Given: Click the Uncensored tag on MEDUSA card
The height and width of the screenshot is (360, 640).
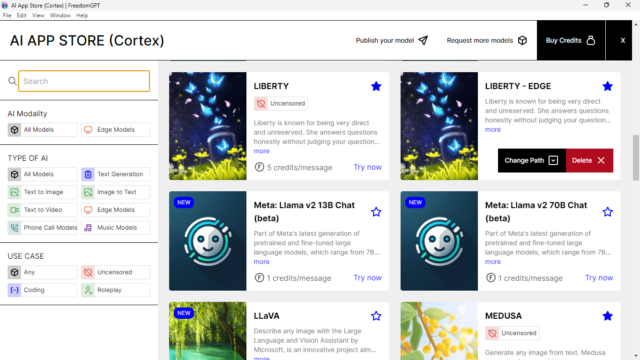Looking at the screenshot, I should click(x=513, y=333).
